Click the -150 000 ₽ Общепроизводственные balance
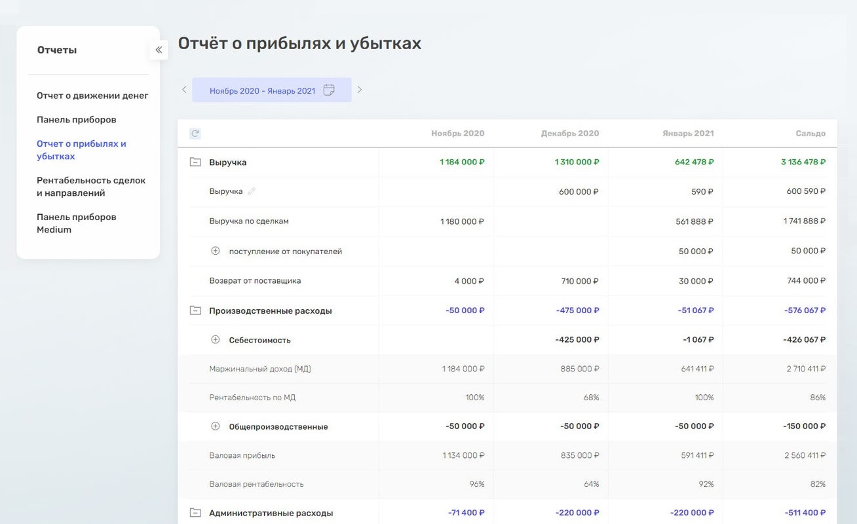The height and width of the screenshot is (524, 857). pos(805,426)
